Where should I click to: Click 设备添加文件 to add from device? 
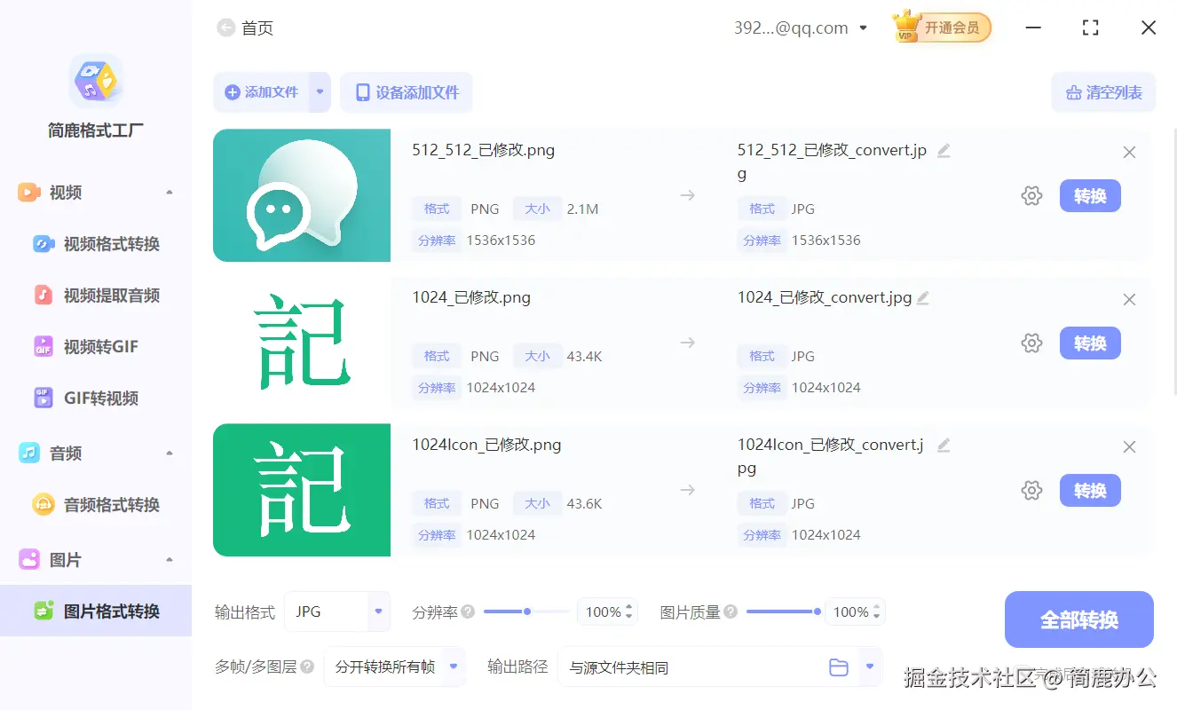pyautogui.click(x=407, y=92)
